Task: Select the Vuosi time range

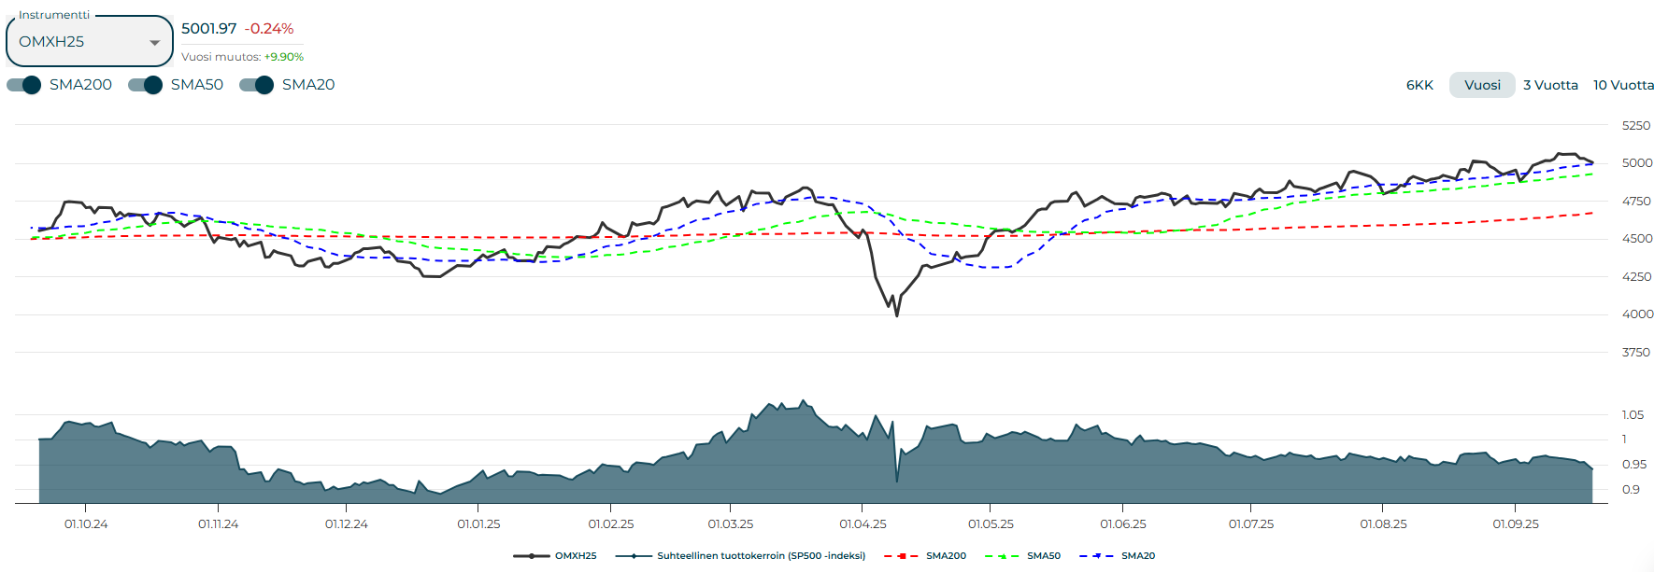Action: pos(1482,85)
